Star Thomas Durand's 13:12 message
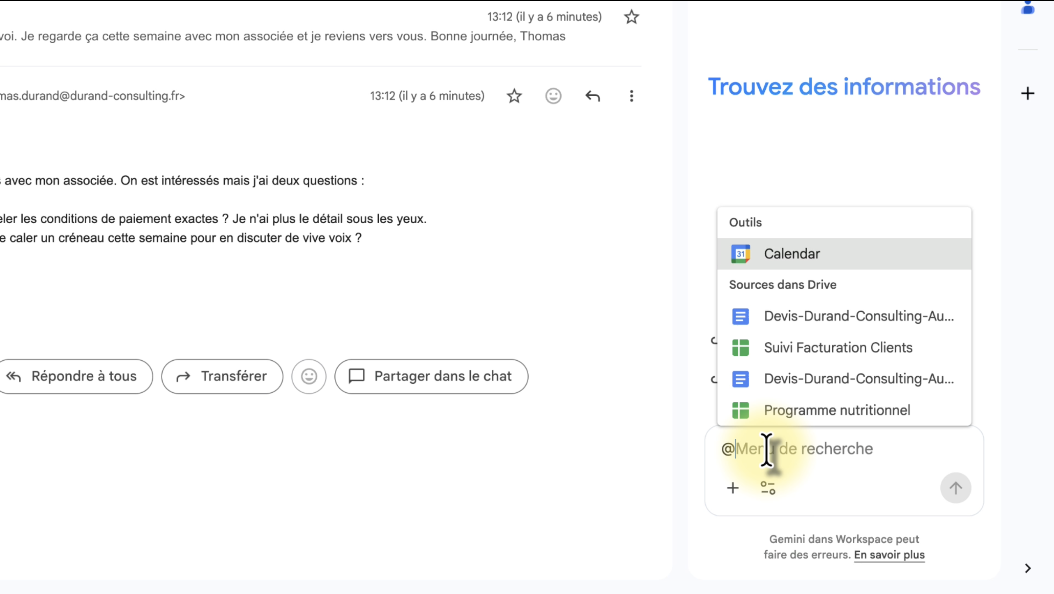This screenshot has width=1054, height=594. point(514,96)
